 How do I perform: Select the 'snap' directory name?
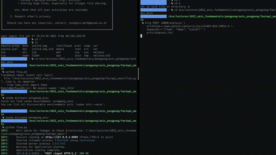[x=87, y=46]
